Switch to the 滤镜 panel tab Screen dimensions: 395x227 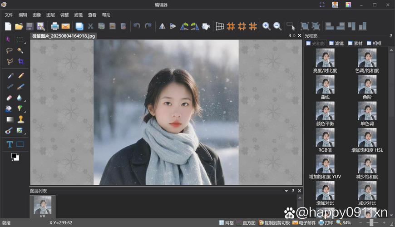point(336,43)
